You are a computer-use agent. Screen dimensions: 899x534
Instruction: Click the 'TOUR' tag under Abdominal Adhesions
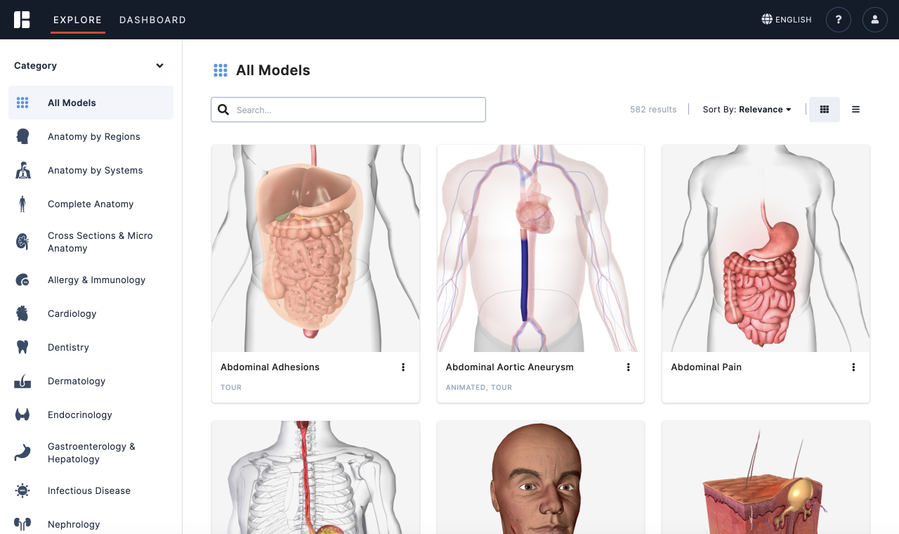click(231, 387)
